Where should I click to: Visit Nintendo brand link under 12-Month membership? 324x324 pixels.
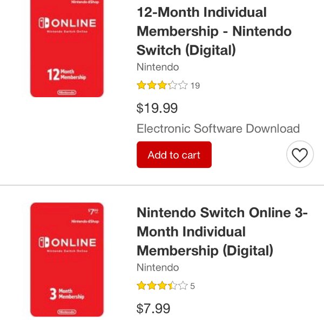tap(158, 67)
